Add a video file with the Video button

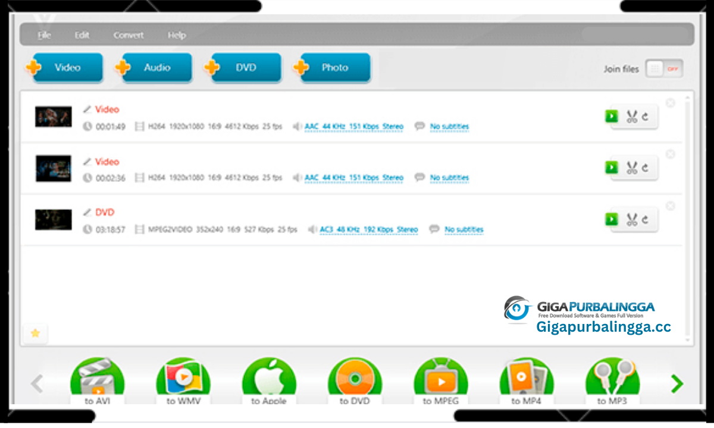64,67
